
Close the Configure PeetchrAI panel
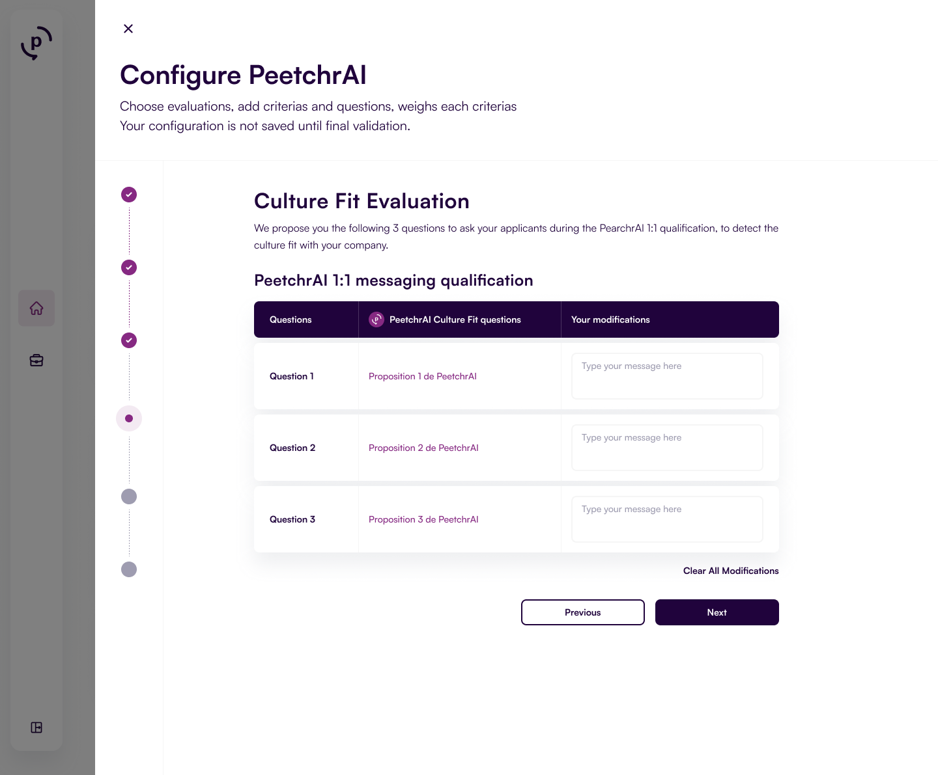128,29
